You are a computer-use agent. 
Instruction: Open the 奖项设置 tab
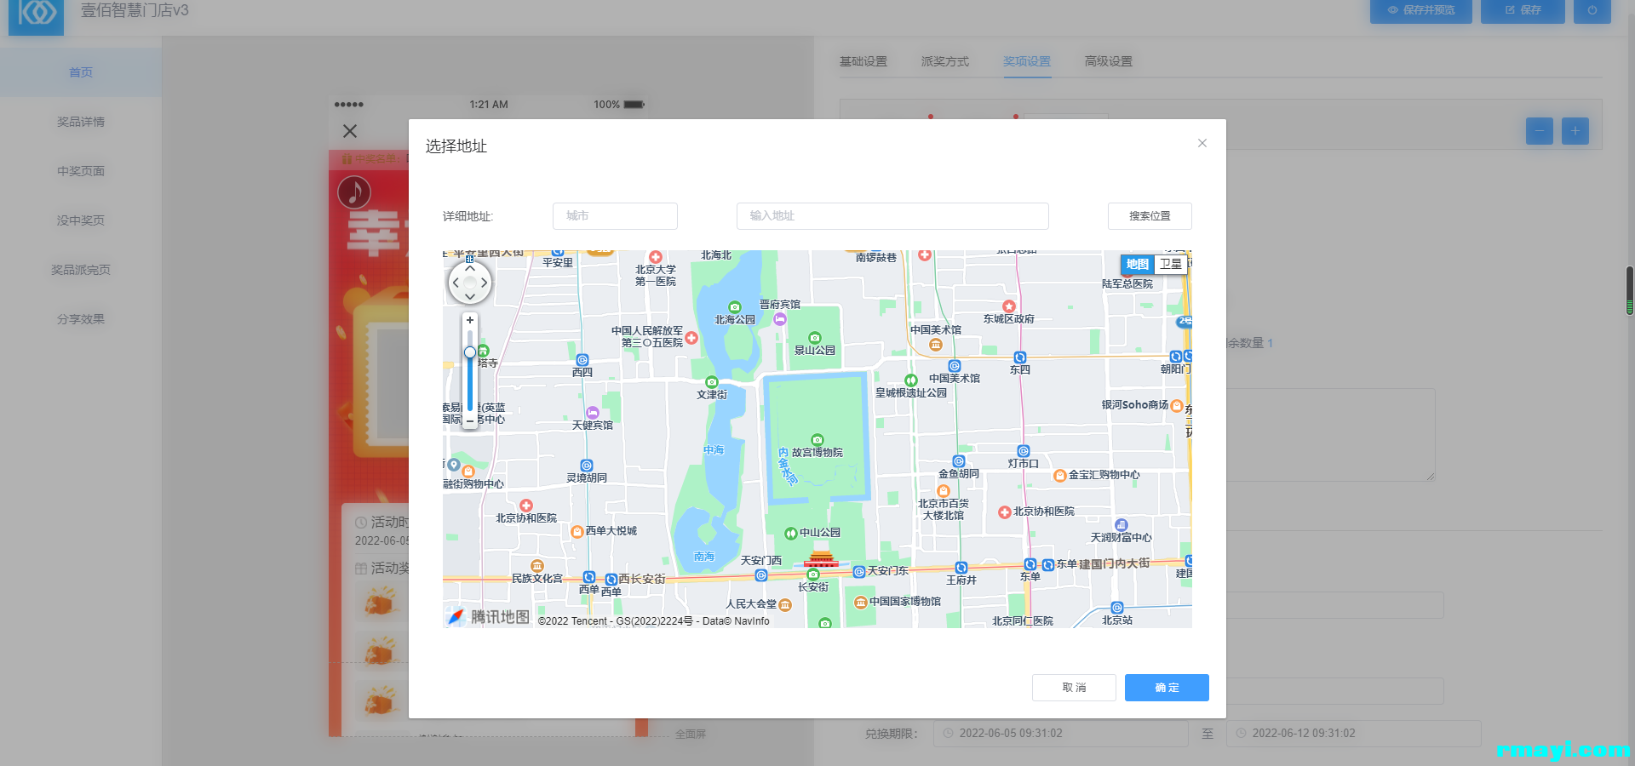point(1027,61)
